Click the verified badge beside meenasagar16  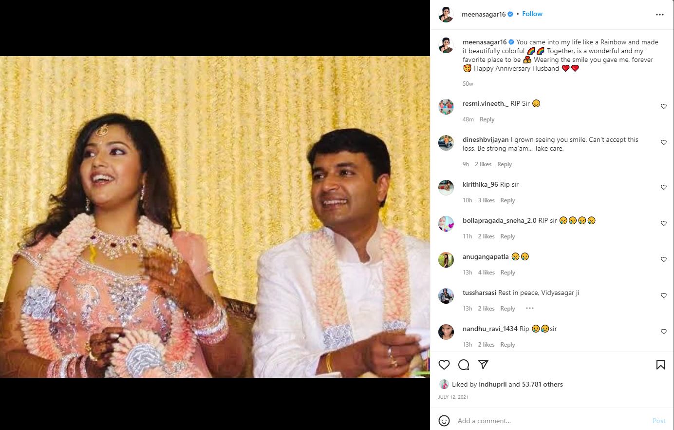(509, 14)
